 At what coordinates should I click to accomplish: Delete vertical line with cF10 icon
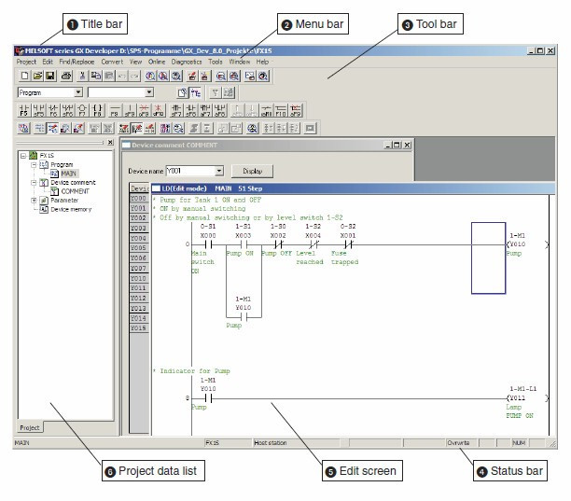pos(159,110)
